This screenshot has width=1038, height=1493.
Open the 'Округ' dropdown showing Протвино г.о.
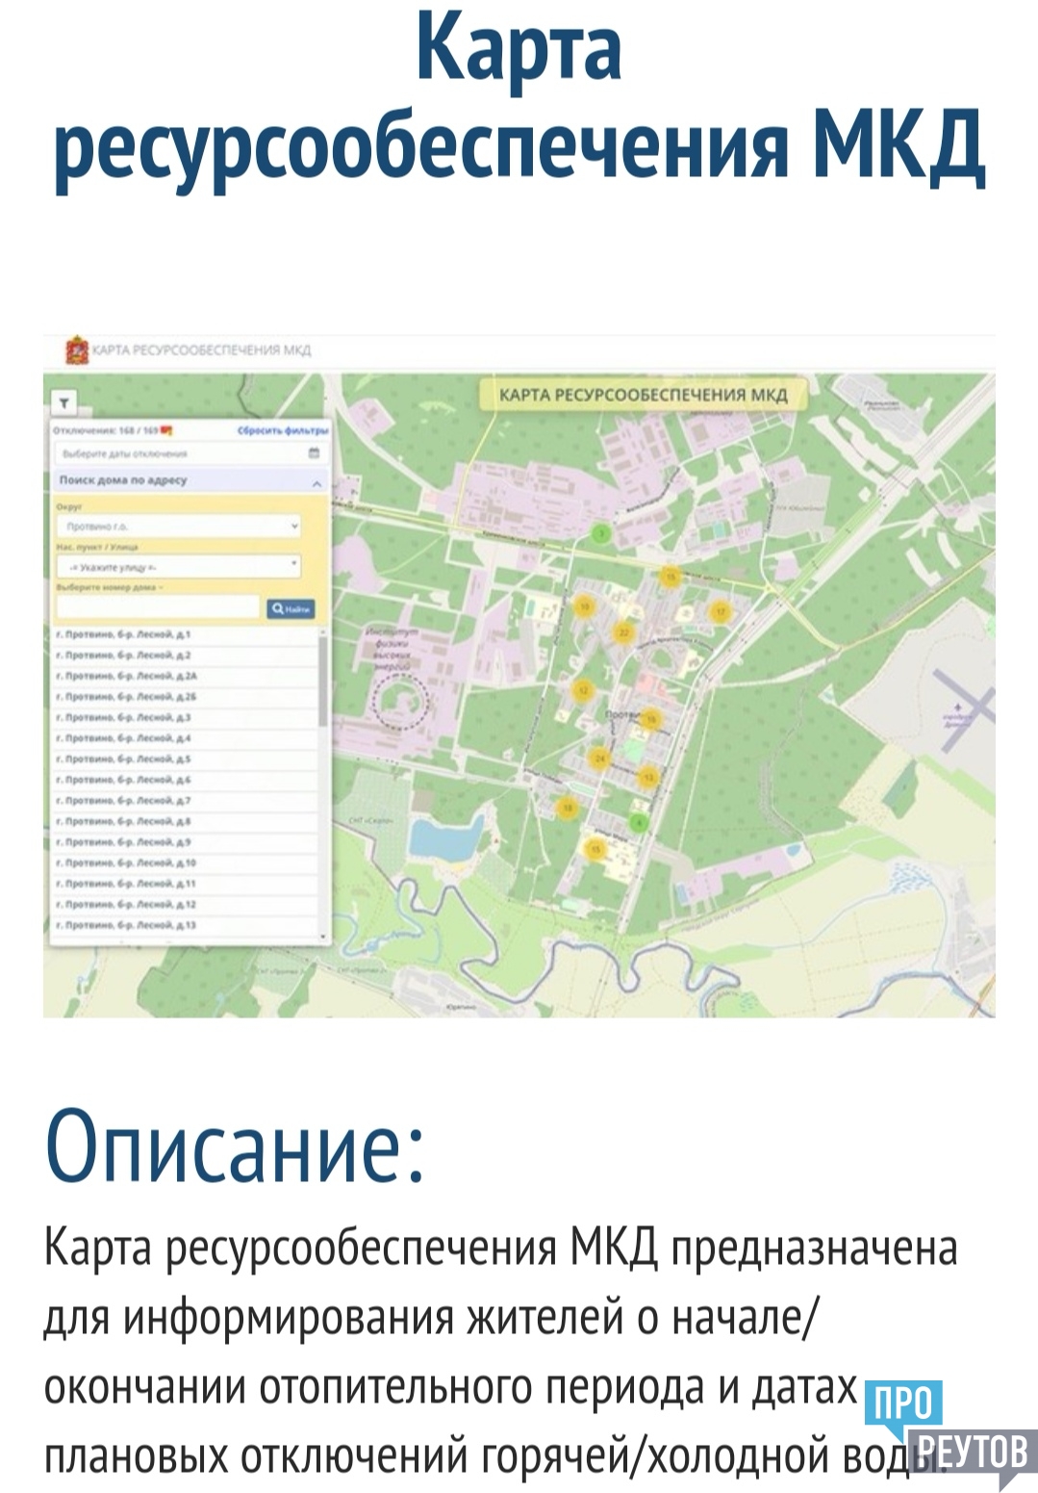point(179,527)
